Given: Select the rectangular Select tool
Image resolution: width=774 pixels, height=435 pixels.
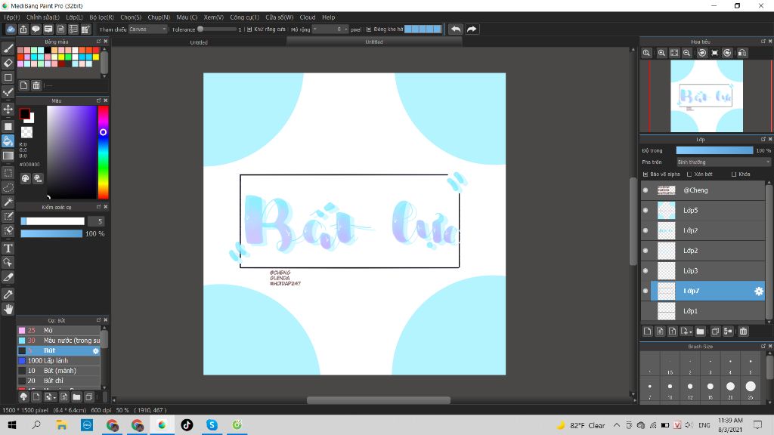Looking at the screenshot, I should [8, 173].
